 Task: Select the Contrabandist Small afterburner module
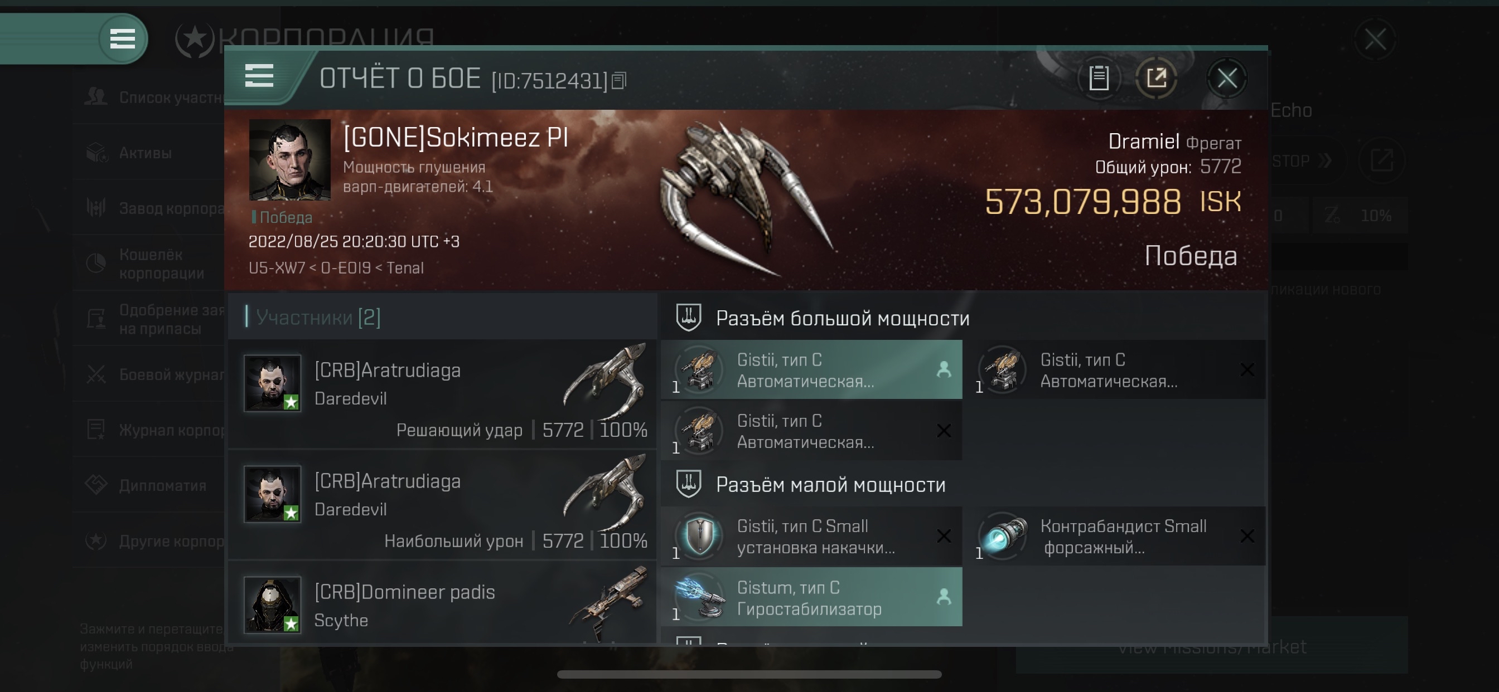tap(1120, 536)
